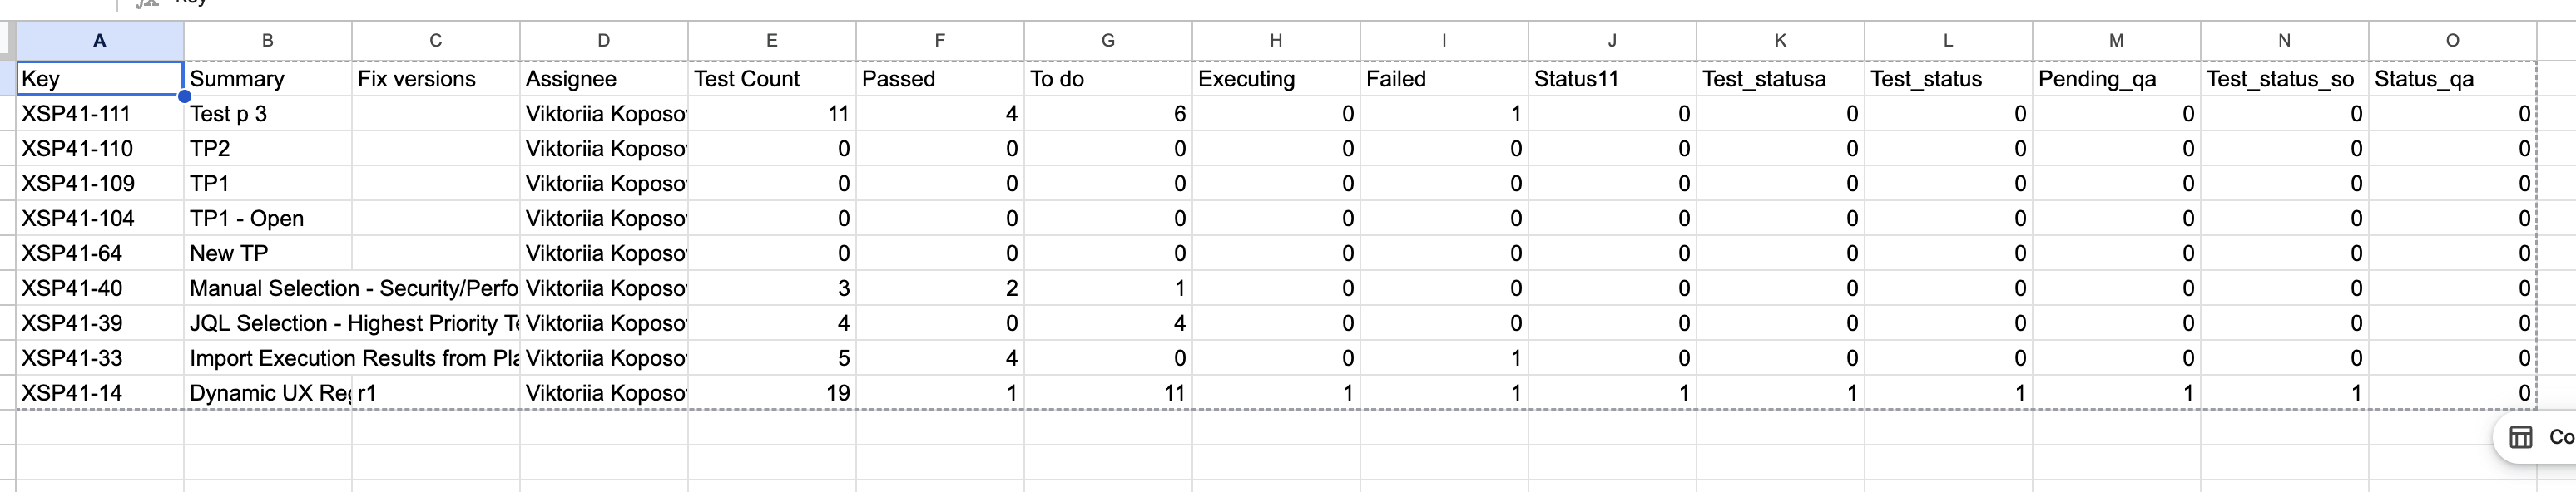This screenshot has width=2576, height=492.
Task: Click the Convert to table icon
Action: [2521, 437]
